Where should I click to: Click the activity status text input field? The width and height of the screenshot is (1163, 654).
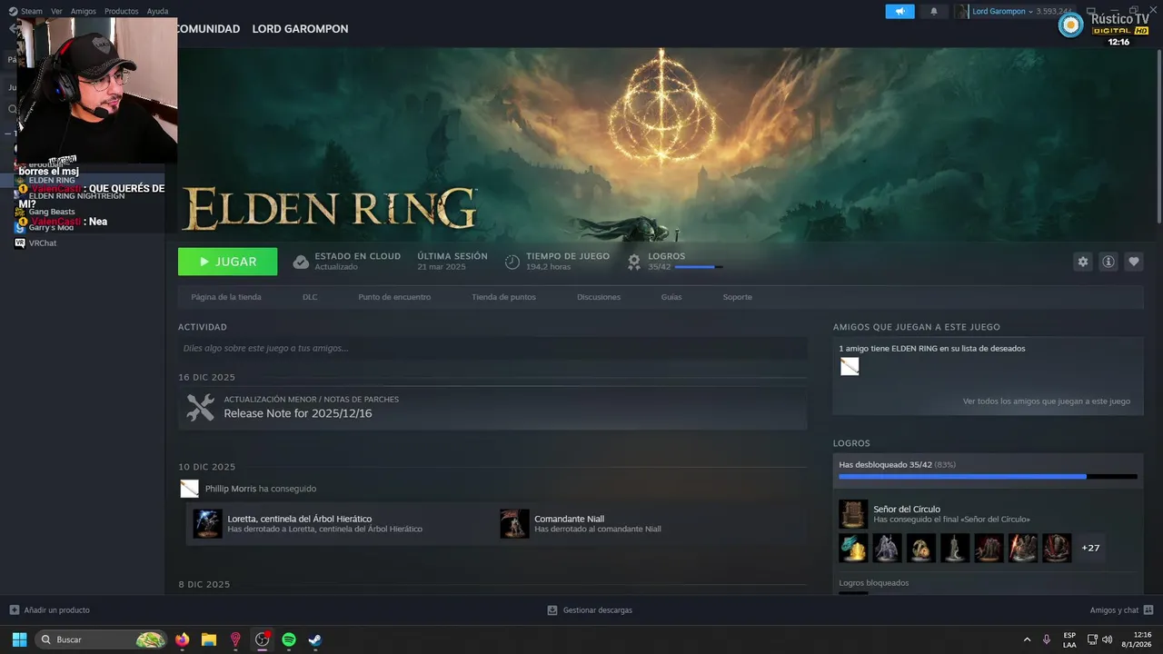(x=492, y=348)
